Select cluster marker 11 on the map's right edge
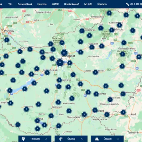This screenshot has width=142, height=142. (139, 57)
